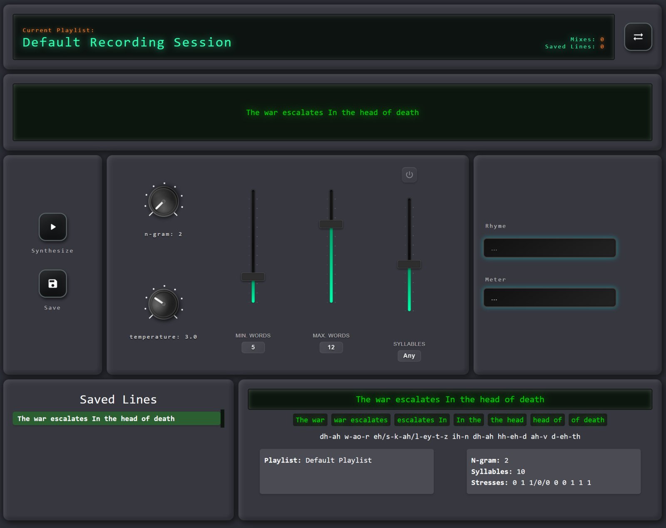The image size is (666, 528).
Task: Toggle the syllables power button
Action: 409,175
